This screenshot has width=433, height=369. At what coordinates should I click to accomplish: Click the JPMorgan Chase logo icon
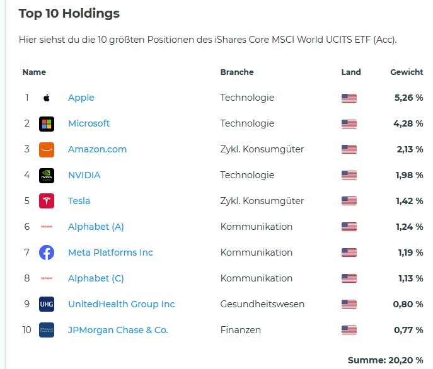pyautogui.click(x=47, y=330)
